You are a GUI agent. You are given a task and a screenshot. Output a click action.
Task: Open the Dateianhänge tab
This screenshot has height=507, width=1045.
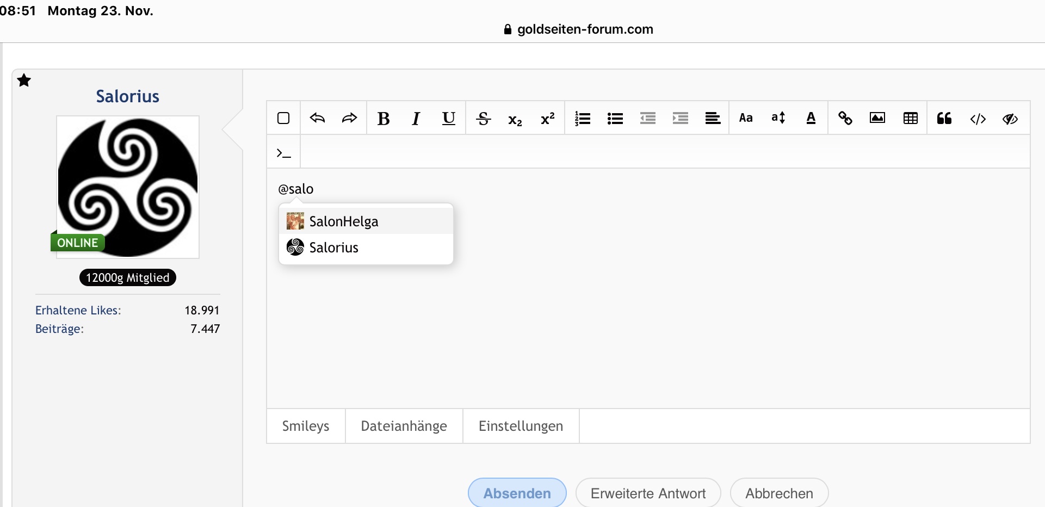404,426
